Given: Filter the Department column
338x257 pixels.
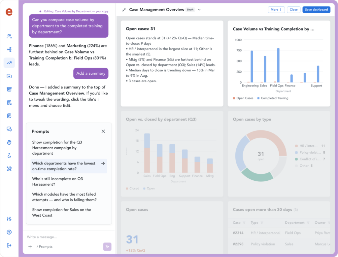Looking at the screenshot, I should pyautogui.click(x=308, y=223).
